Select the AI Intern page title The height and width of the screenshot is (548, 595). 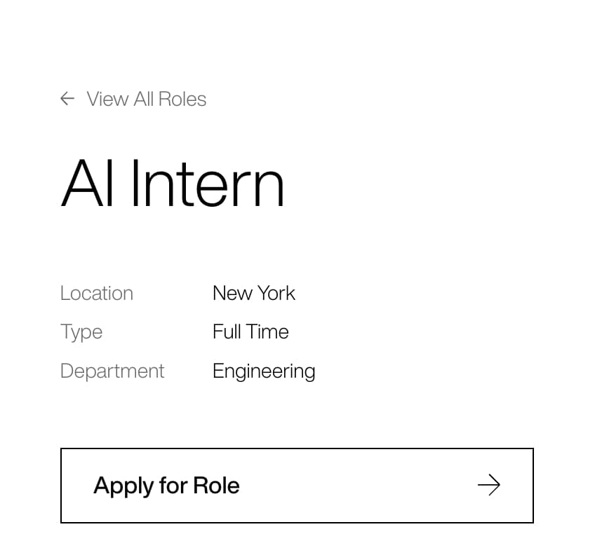tap(173, 184)
